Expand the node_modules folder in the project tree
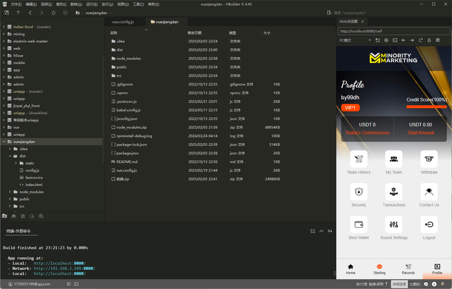The width and height of the screenshot is (452, 289). pos(10,192)
